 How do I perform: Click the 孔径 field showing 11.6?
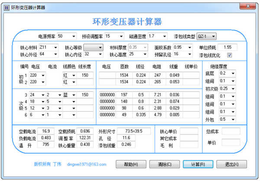coord(126,138)
